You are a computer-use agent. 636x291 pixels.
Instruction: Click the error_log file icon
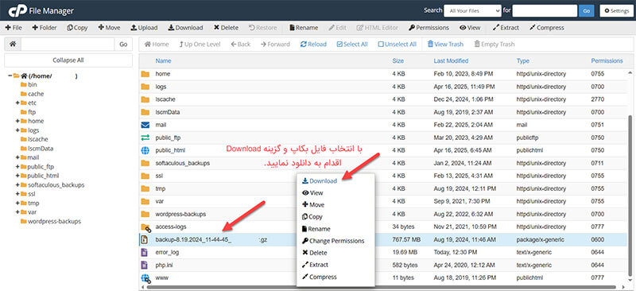coord(144,253)
